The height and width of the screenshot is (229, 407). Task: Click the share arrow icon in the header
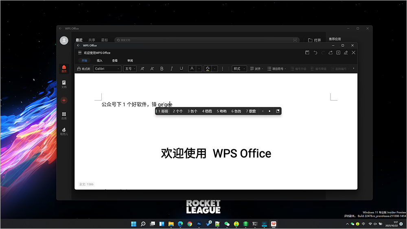tap(330, 52)
